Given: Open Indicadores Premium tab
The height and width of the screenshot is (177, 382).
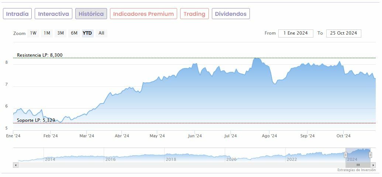Looking at the screenshot, I should pyautogui.click(x=143, y=14).
